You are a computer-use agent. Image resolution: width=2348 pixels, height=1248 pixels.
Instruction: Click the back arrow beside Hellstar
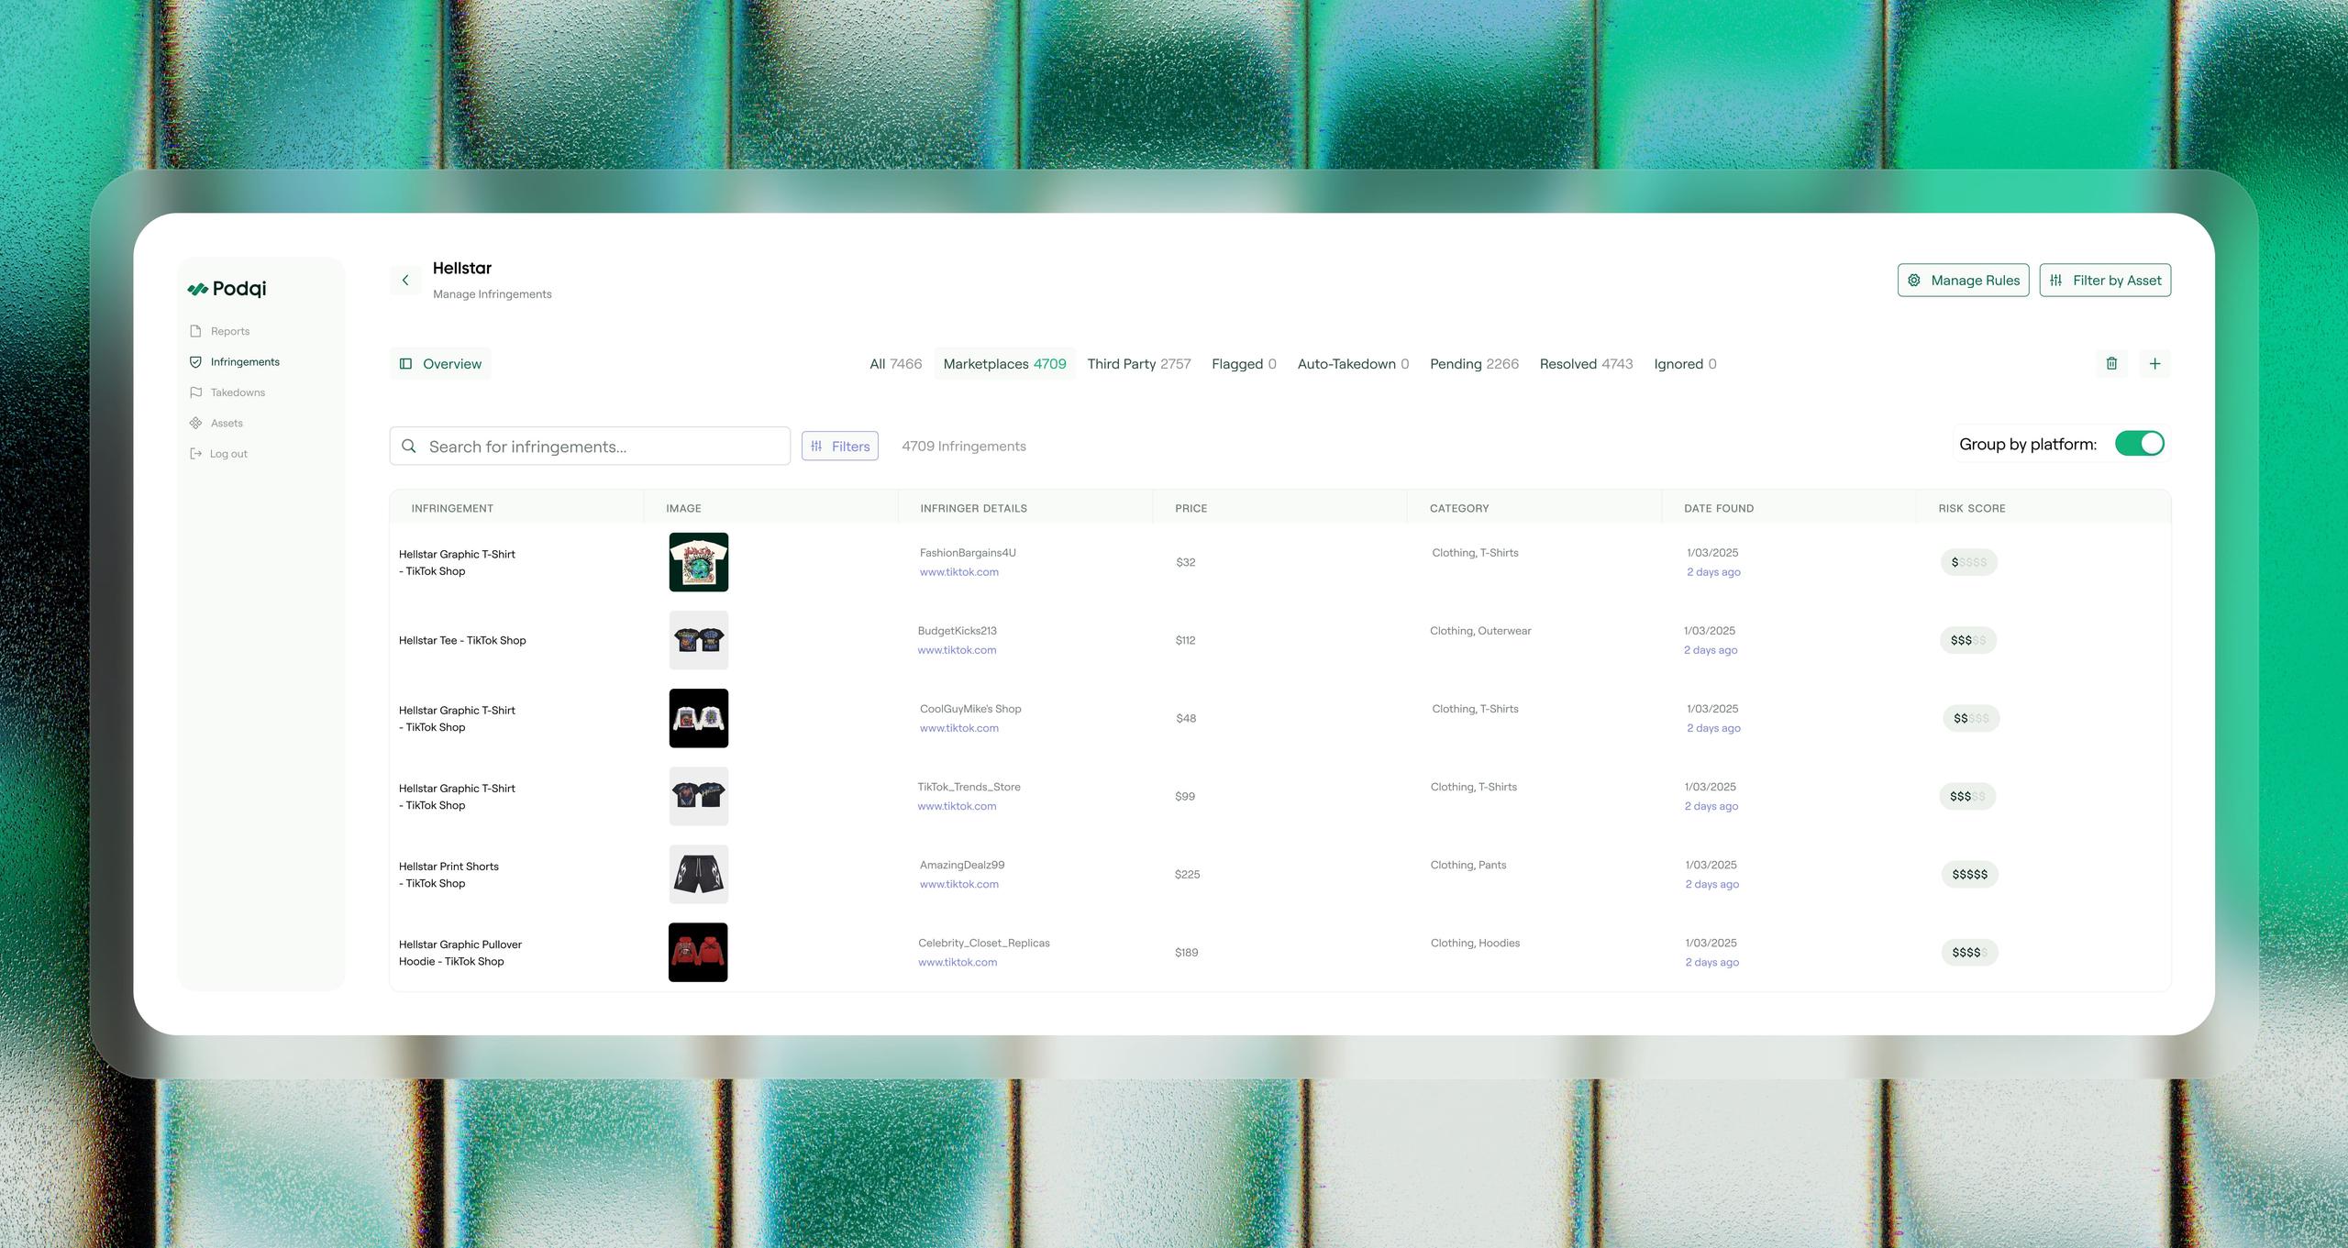coord(405,281)
